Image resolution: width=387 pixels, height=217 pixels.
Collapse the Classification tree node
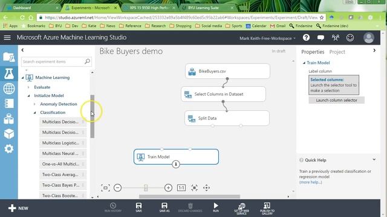(35, 113)
